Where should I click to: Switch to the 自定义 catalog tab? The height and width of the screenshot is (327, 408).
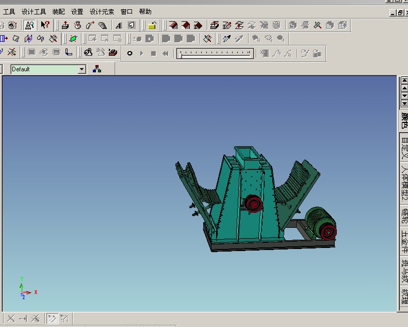click(404, 147)
